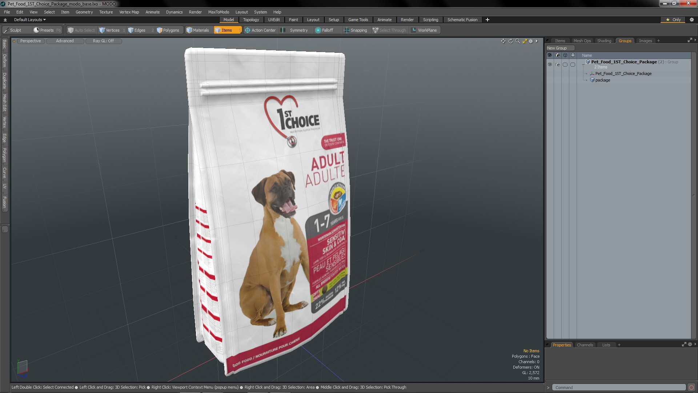Open WorkPlane options
The height and width of the screenshot is (393, 698).
click(x=424, y=30)
